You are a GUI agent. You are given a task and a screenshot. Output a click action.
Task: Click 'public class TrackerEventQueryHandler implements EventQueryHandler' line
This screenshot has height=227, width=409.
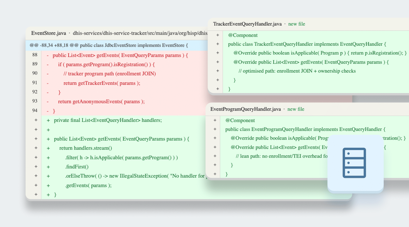[307, 44]
